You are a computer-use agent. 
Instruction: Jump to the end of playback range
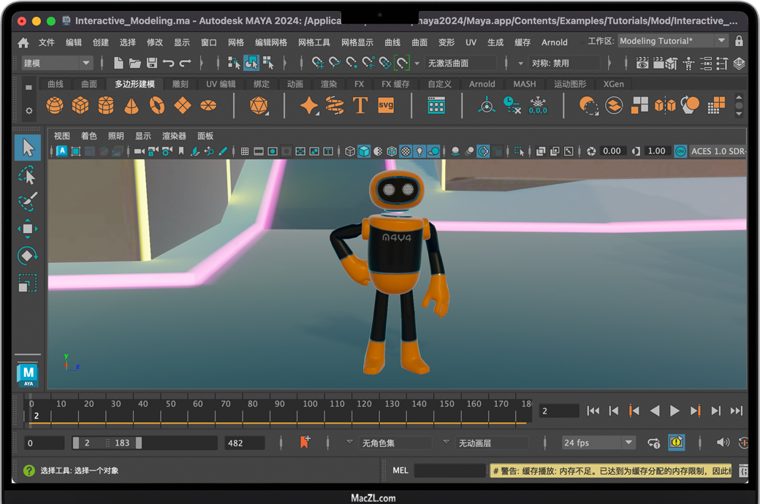tap(736, 411)
